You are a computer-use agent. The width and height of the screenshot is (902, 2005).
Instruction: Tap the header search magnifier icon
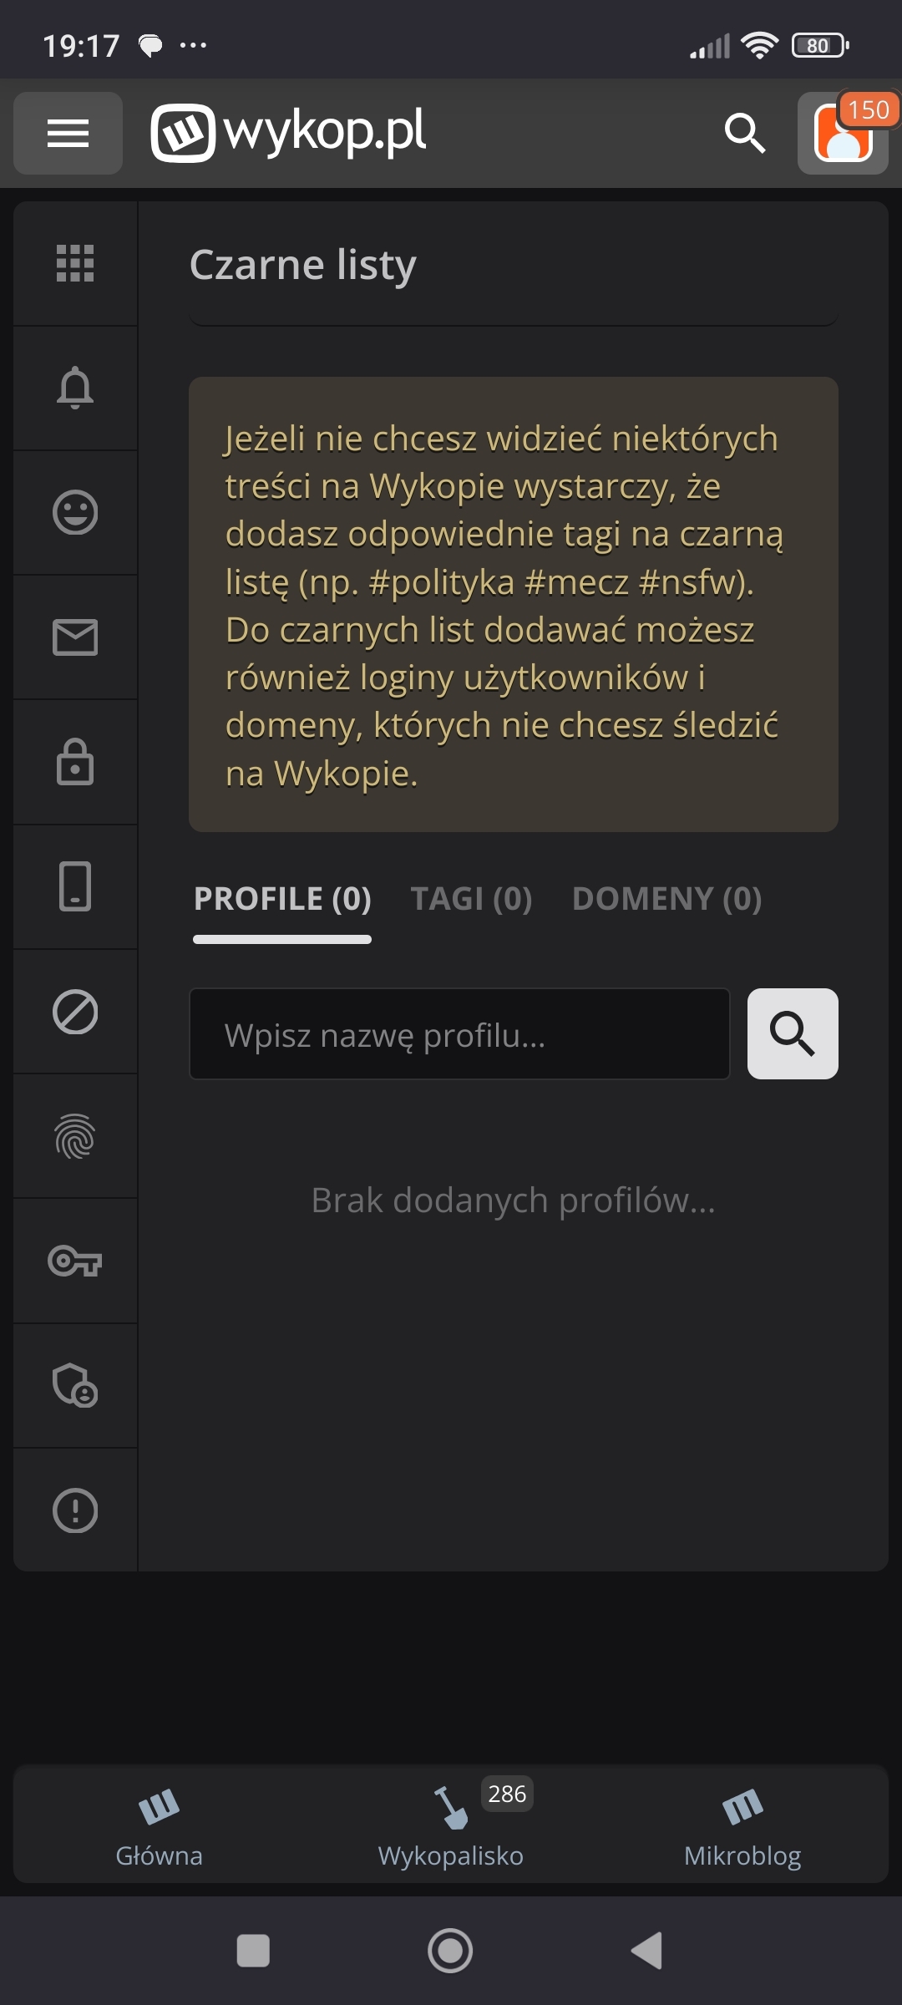coord(744,133)
